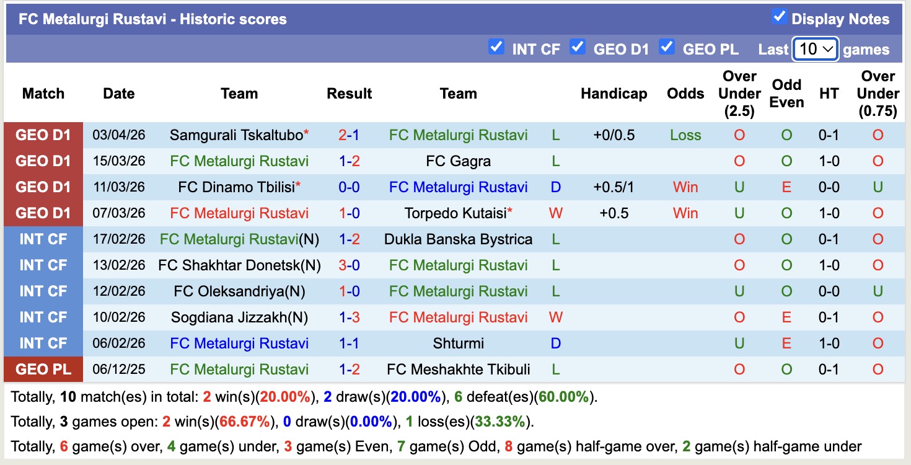Click the Match column header
Screen dimensions: 911x465
tap(42, 94)
